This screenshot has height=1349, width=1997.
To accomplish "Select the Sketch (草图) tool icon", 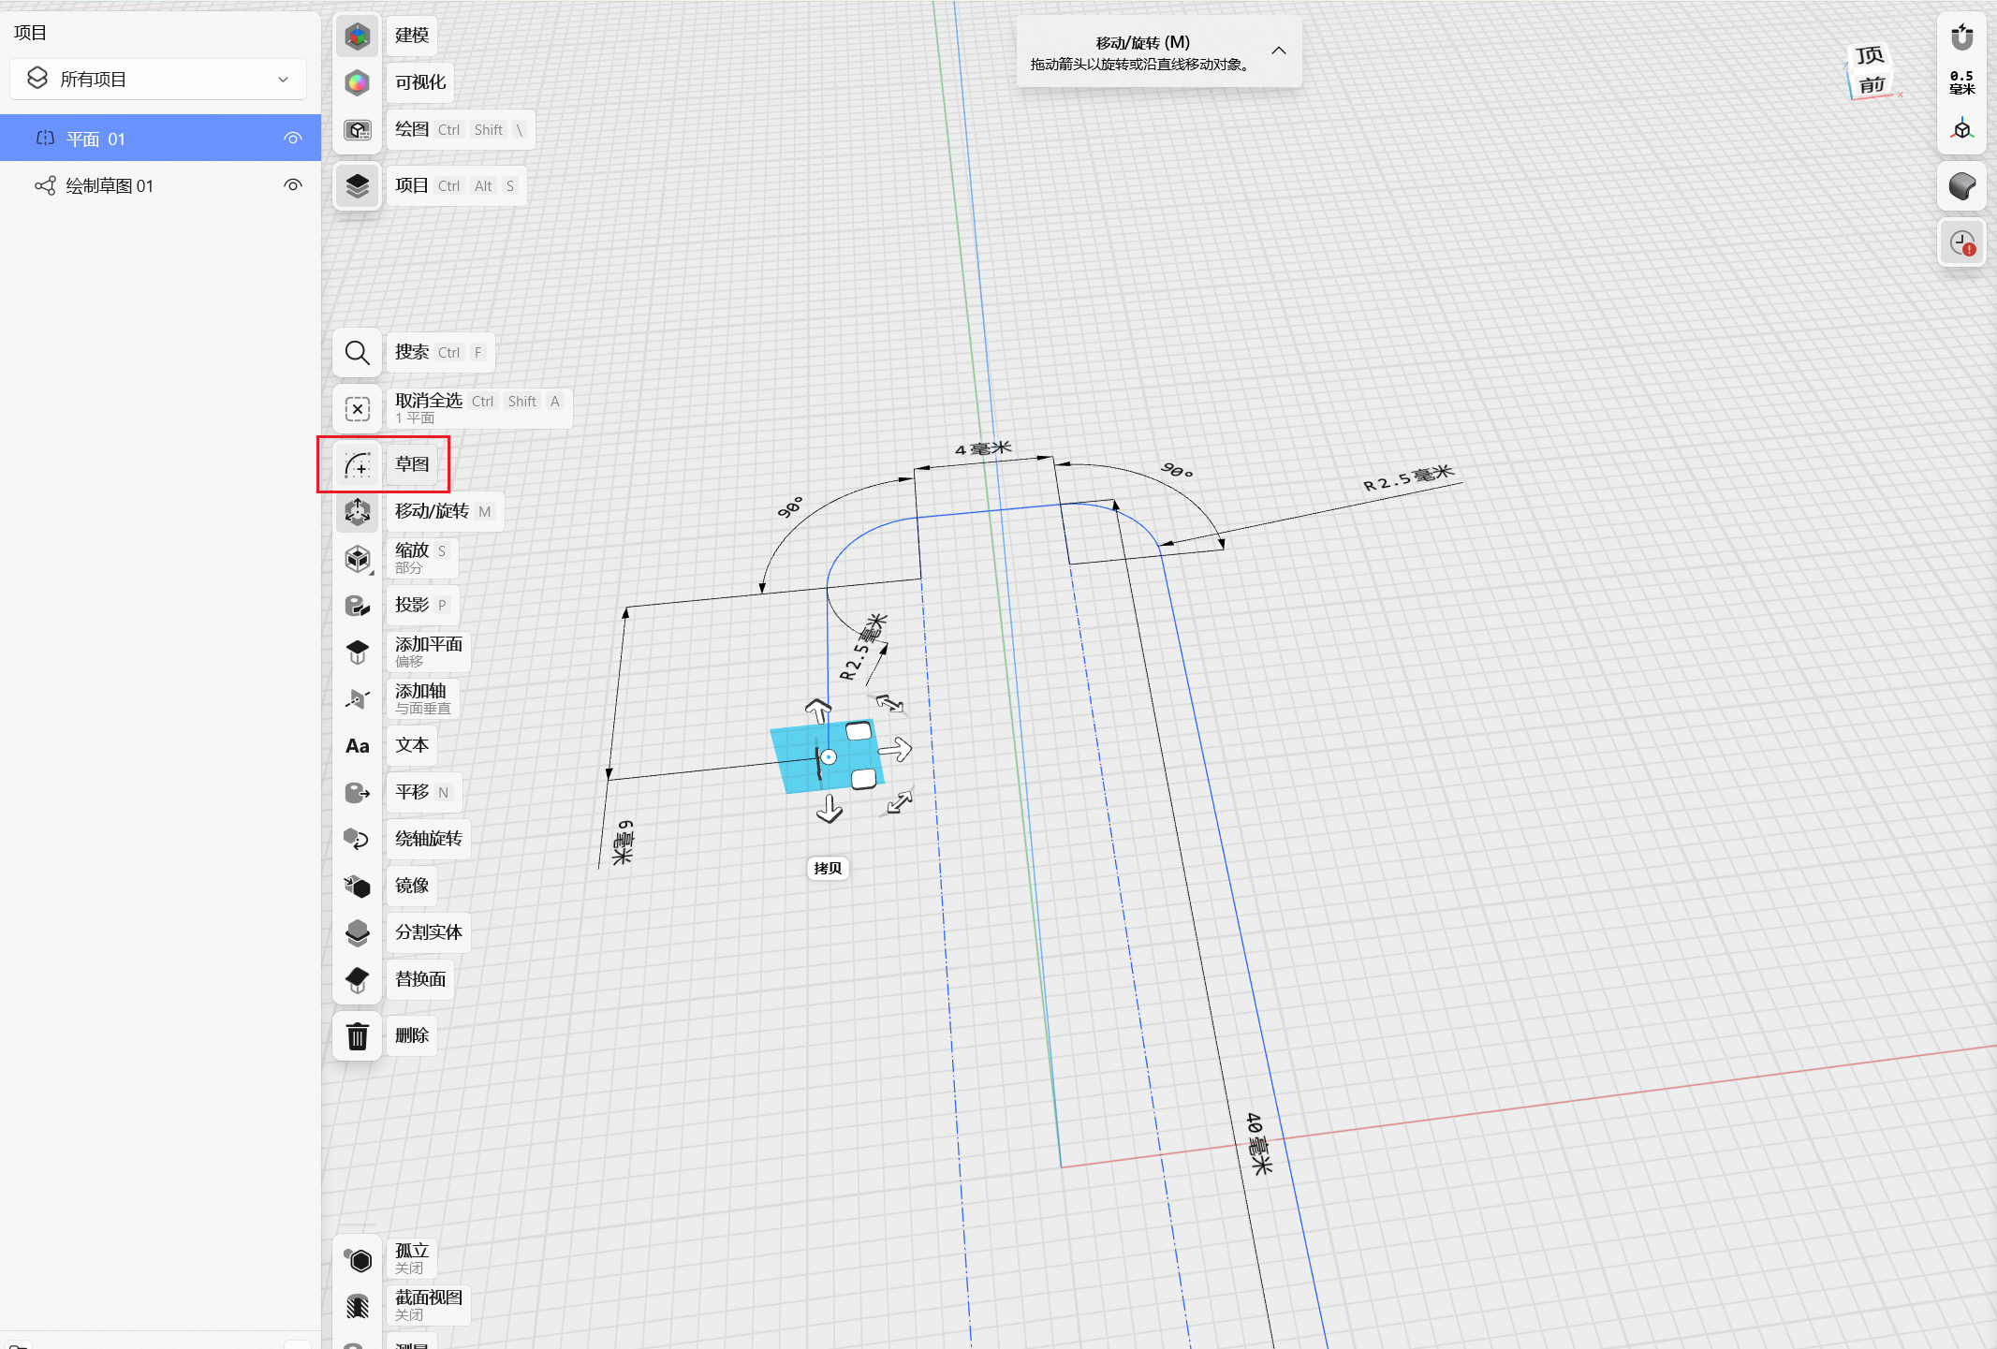I will pos(358,464).
